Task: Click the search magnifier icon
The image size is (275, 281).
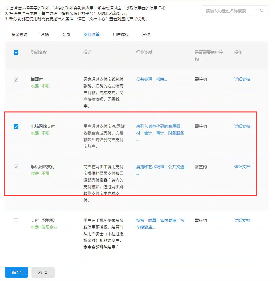Action: pos(262,11)
